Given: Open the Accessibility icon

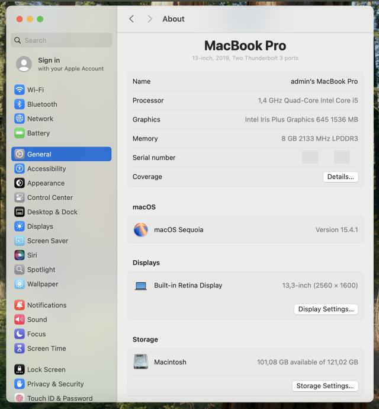Looking at the screenshot, I should (20, 168).
